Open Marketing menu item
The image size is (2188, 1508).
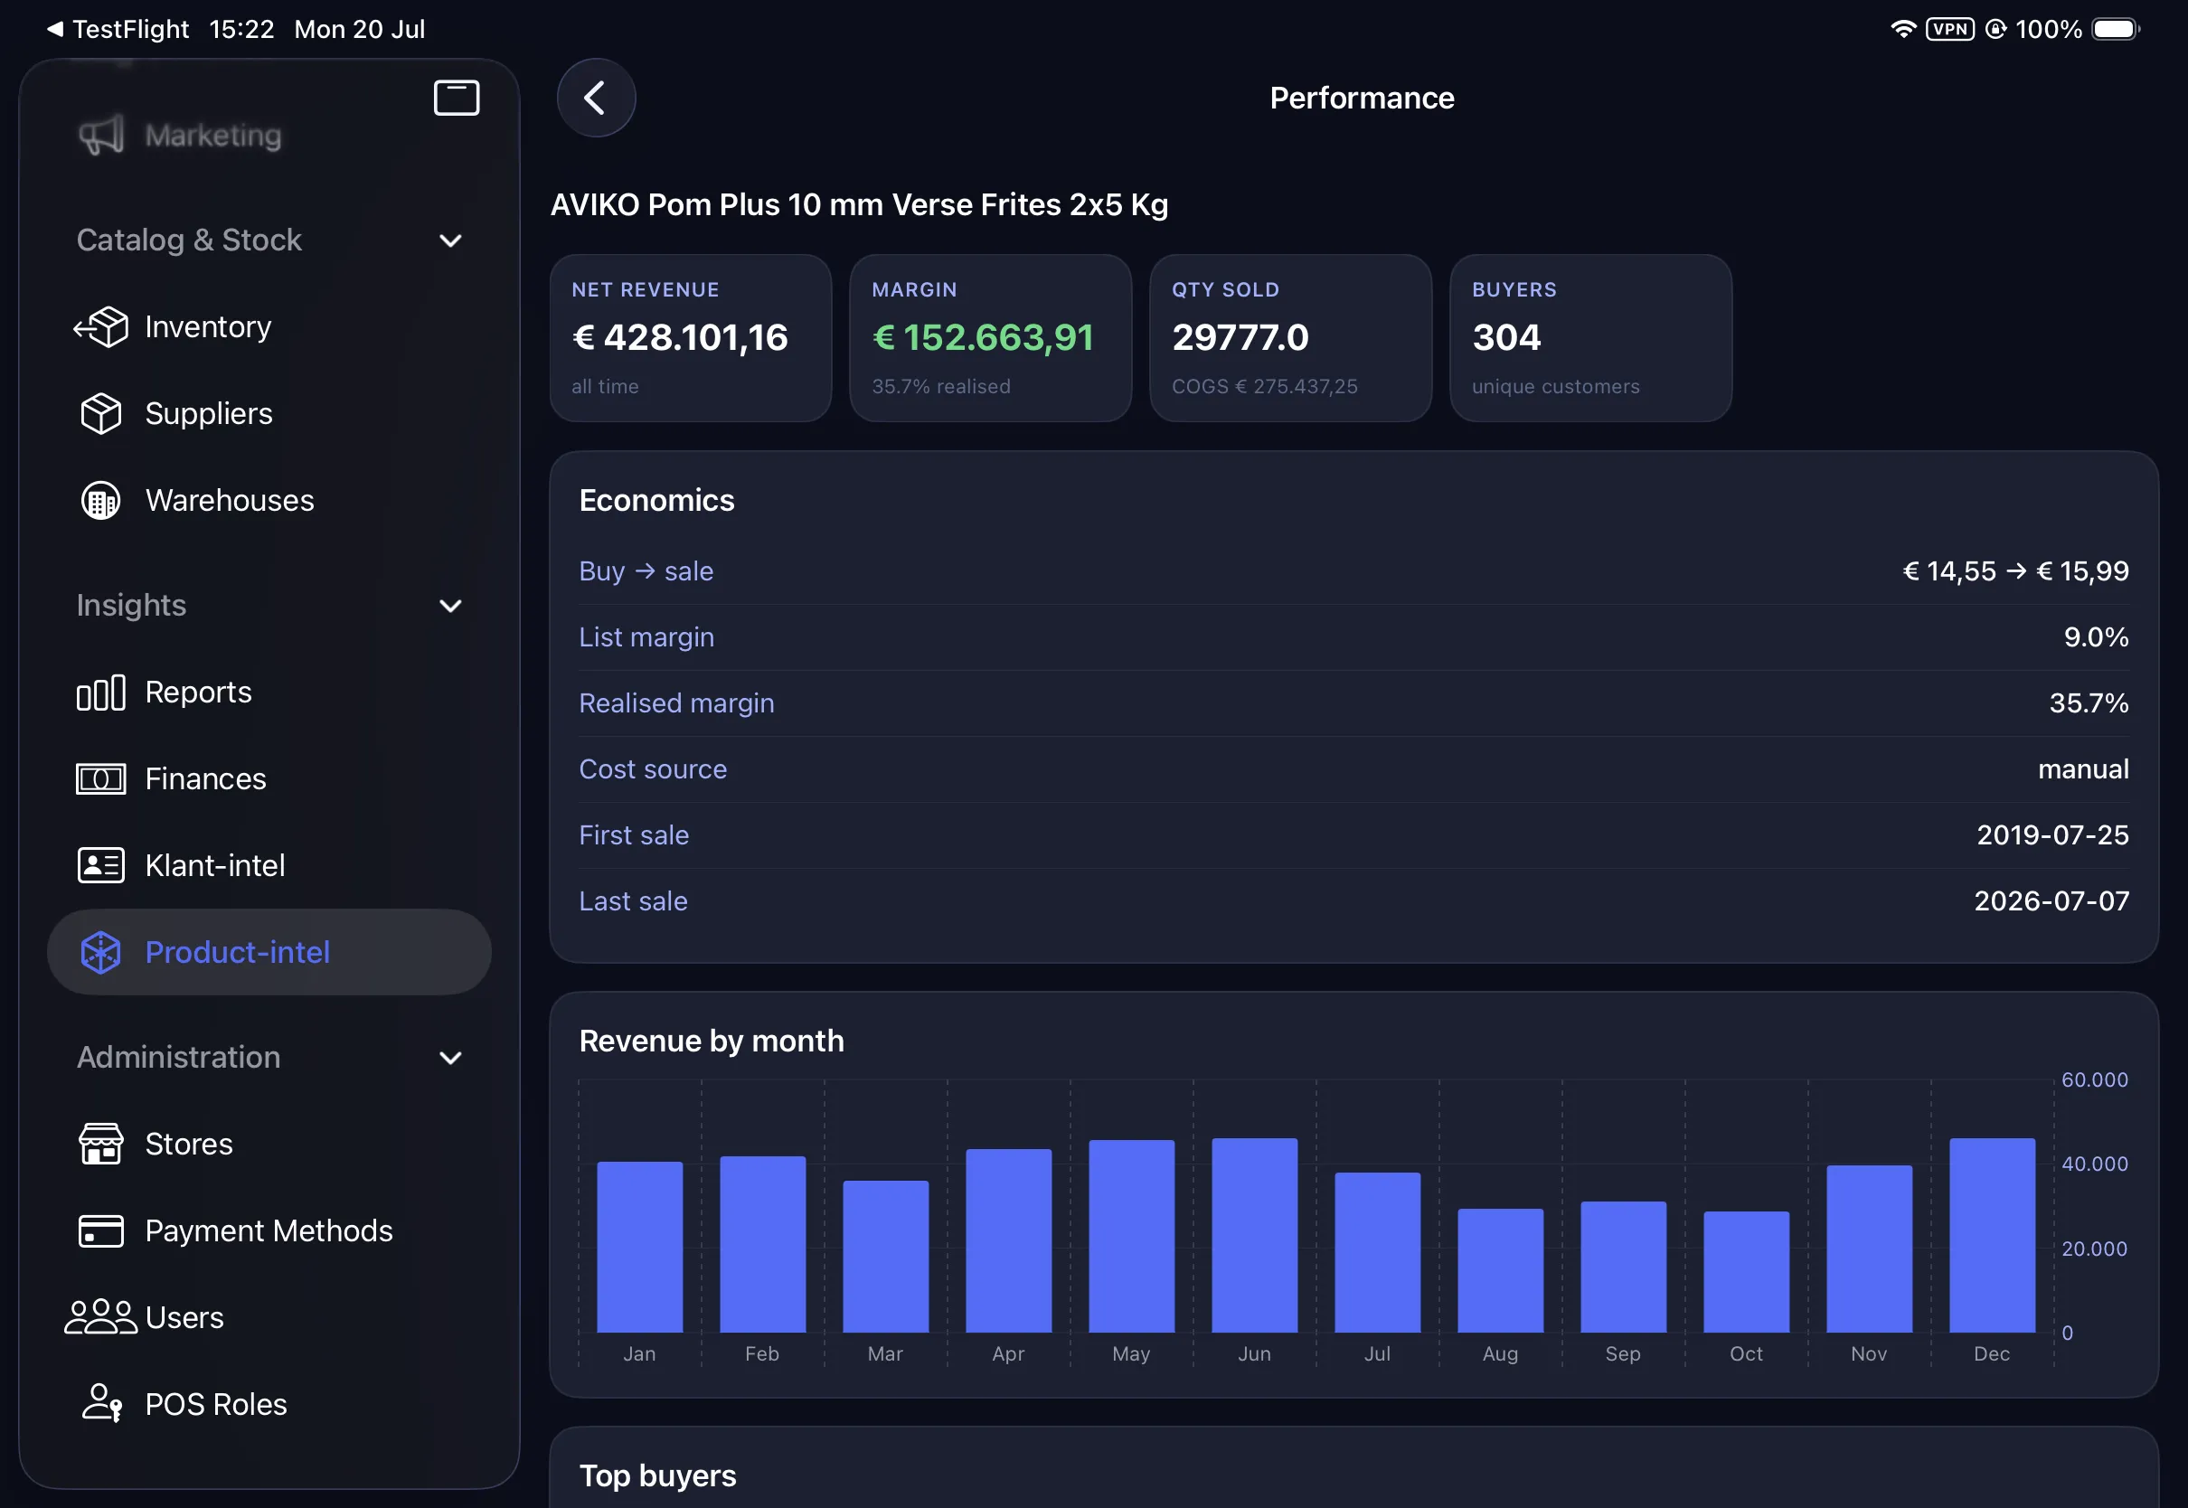pos(269,135)
